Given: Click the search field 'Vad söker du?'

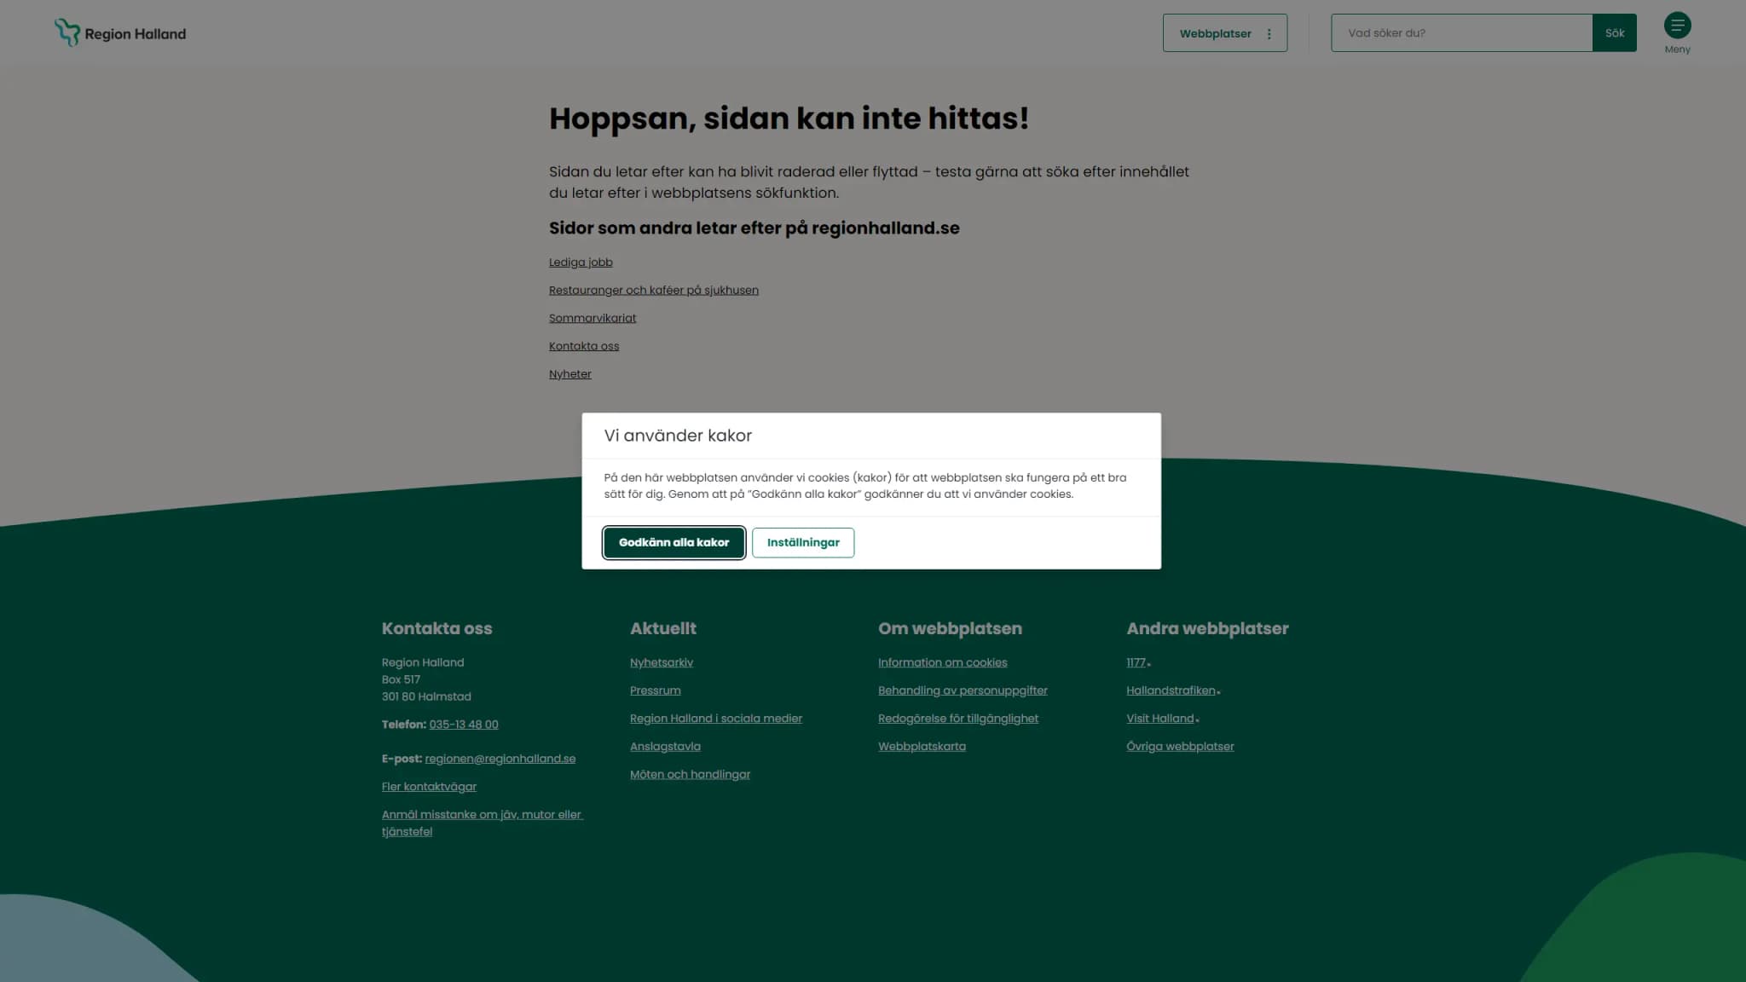Looking at the screenshot, I should [x=1461, y=33].
